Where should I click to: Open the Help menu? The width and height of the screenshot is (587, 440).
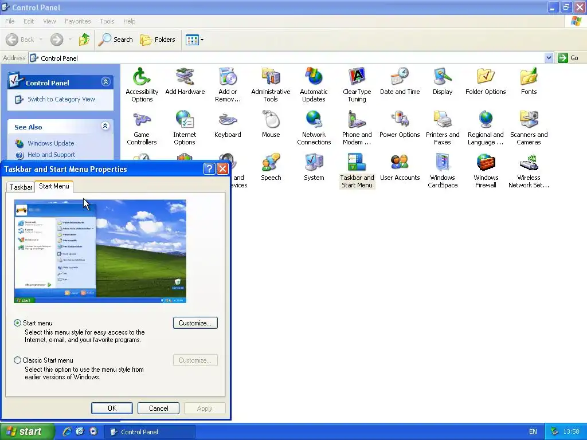click(129, 21)
